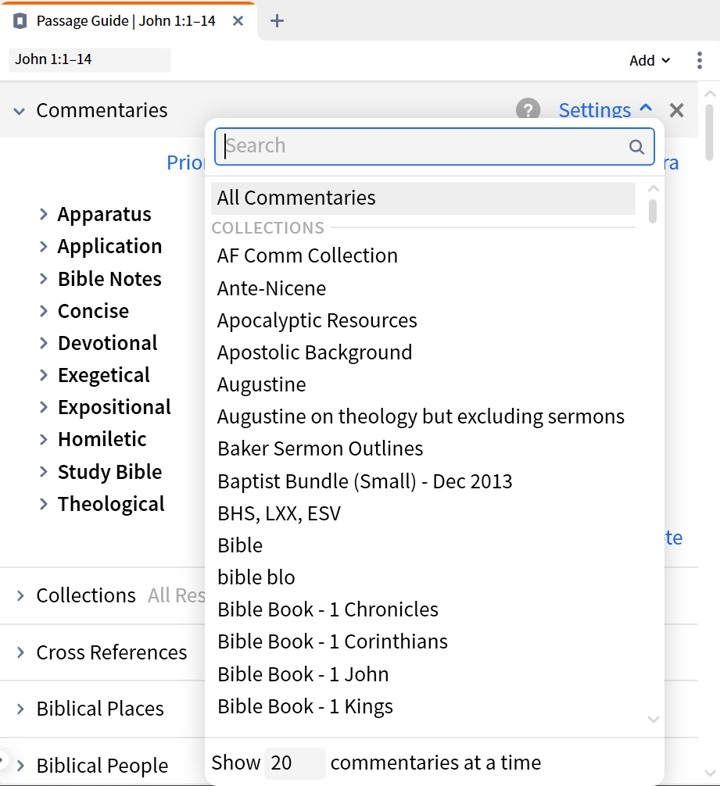Click dropdown list scroll-down arrow

[x=653, y=720]
